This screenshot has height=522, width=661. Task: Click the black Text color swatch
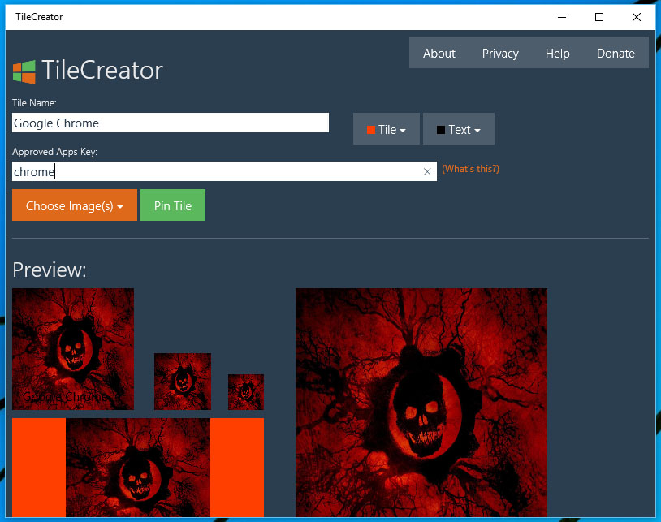click(x=440, y=130)
